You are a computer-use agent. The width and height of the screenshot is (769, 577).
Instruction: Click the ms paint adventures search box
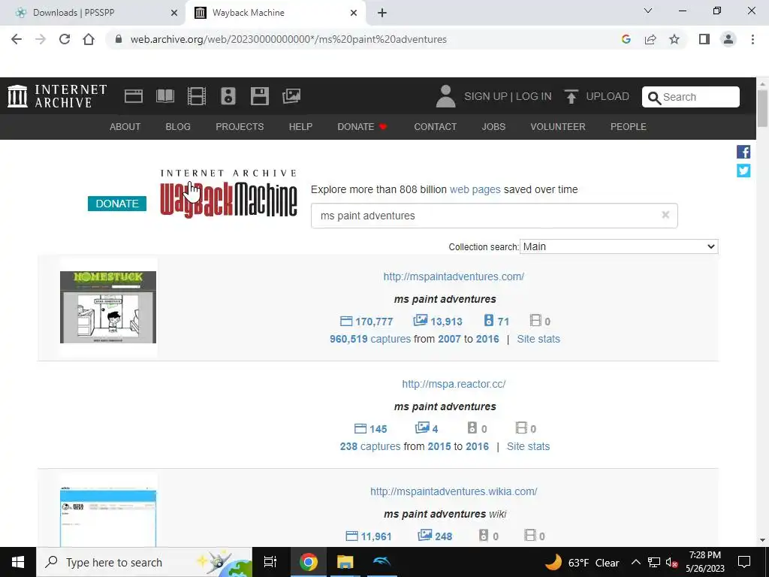pyautogui.click(x=494, y=216)
